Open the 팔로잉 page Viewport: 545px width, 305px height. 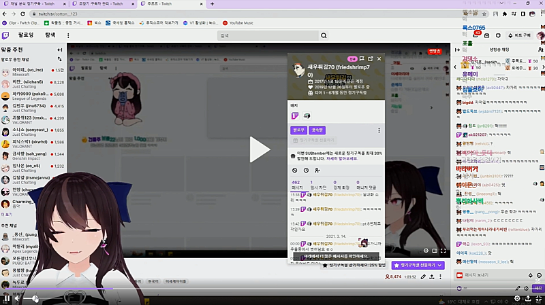(26, 35)
